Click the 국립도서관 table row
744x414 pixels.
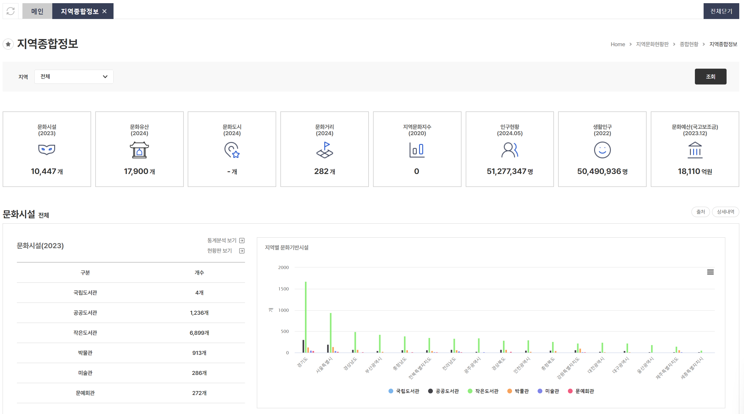pos(131,293)
